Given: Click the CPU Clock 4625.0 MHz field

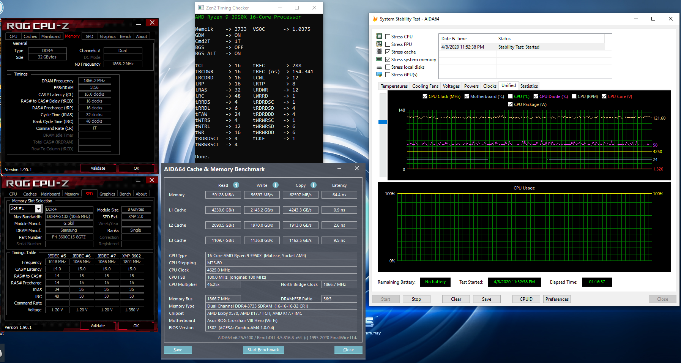Looking at the screenshot, I should point(281,270).
